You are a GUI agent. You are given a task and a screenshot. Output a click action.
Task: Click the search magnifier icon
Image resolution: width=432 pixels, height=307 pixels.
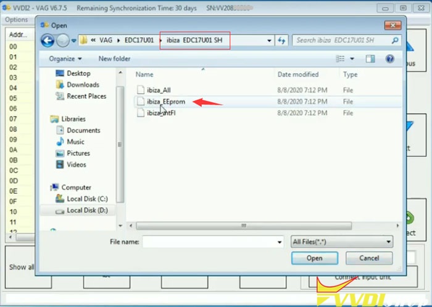click(395, 41)
